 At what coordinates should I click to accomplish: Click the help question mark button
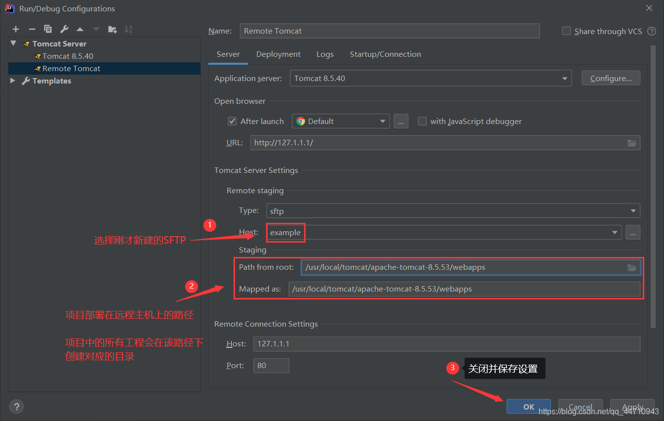coord(16,407)
